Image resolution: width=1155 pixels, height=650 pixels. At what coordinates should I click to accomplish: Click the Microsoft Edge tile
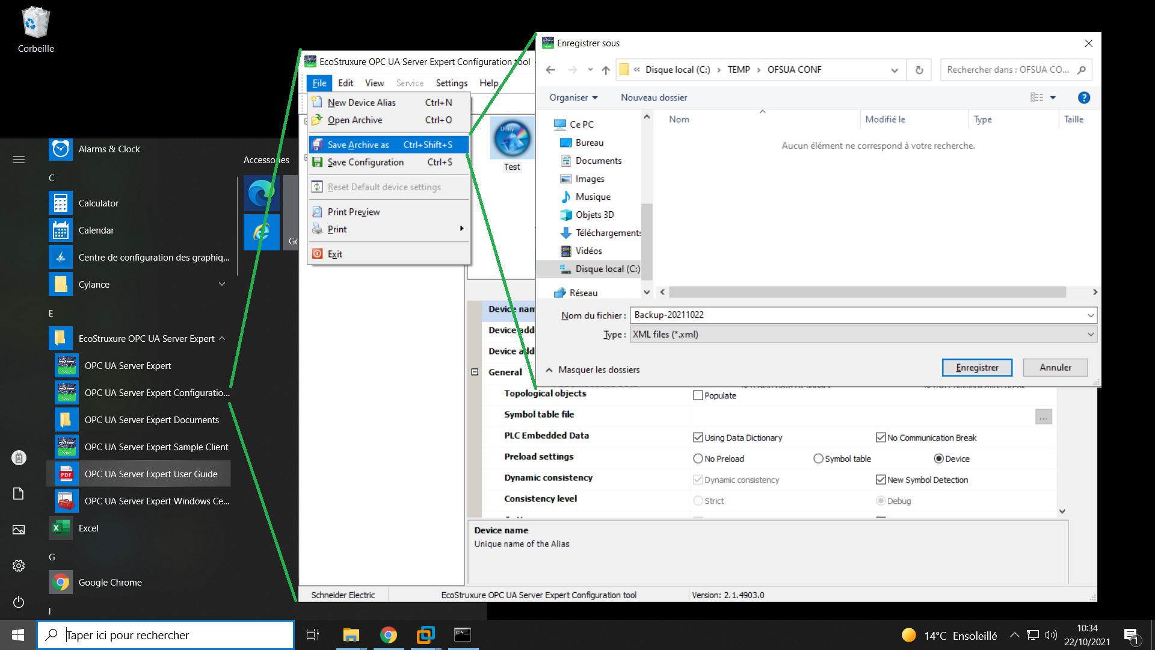(262, 193)
